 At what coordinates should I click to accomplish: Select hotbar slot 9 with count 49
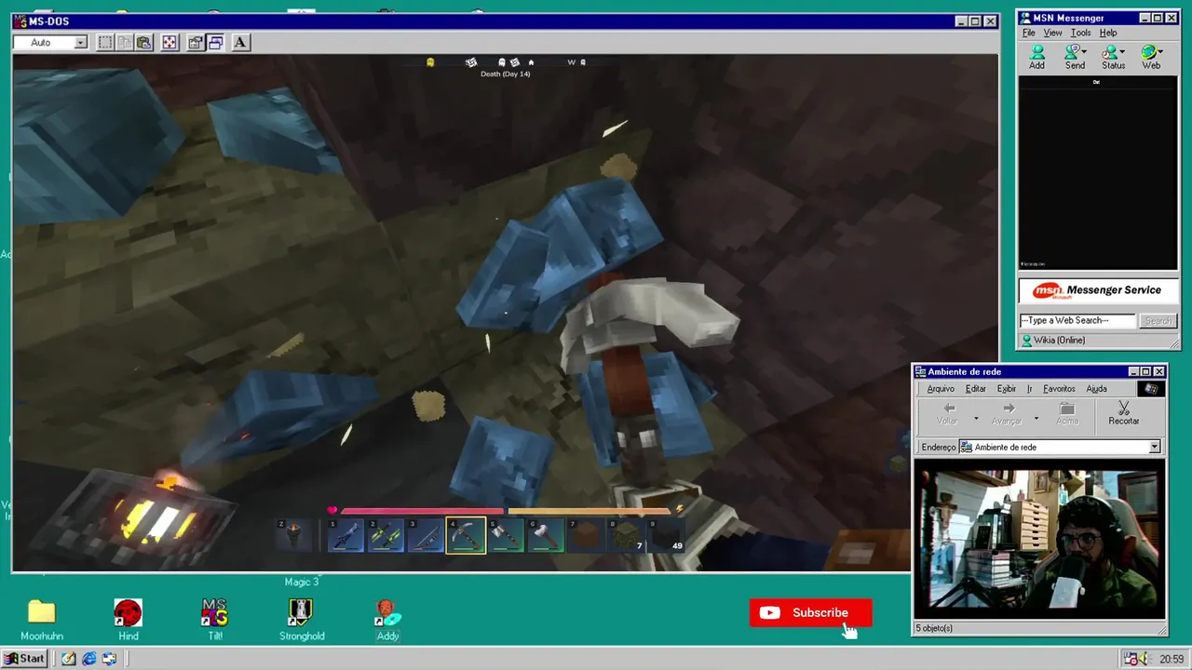coord(666,535)
